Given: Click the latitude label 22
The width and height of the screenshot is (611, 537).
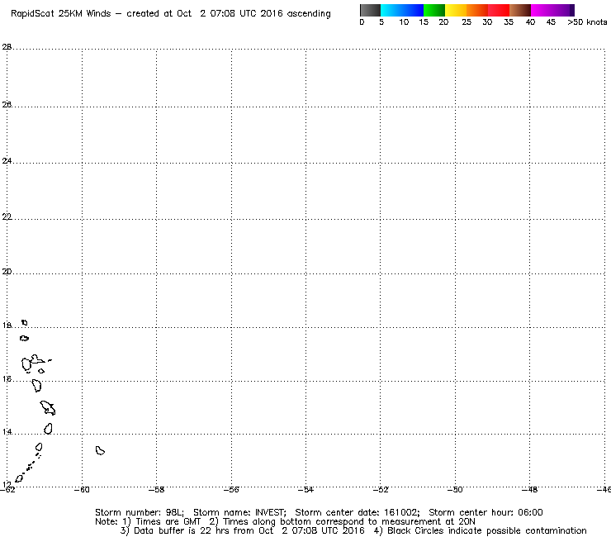Looking at the screenshot, I should click(7, 216).
